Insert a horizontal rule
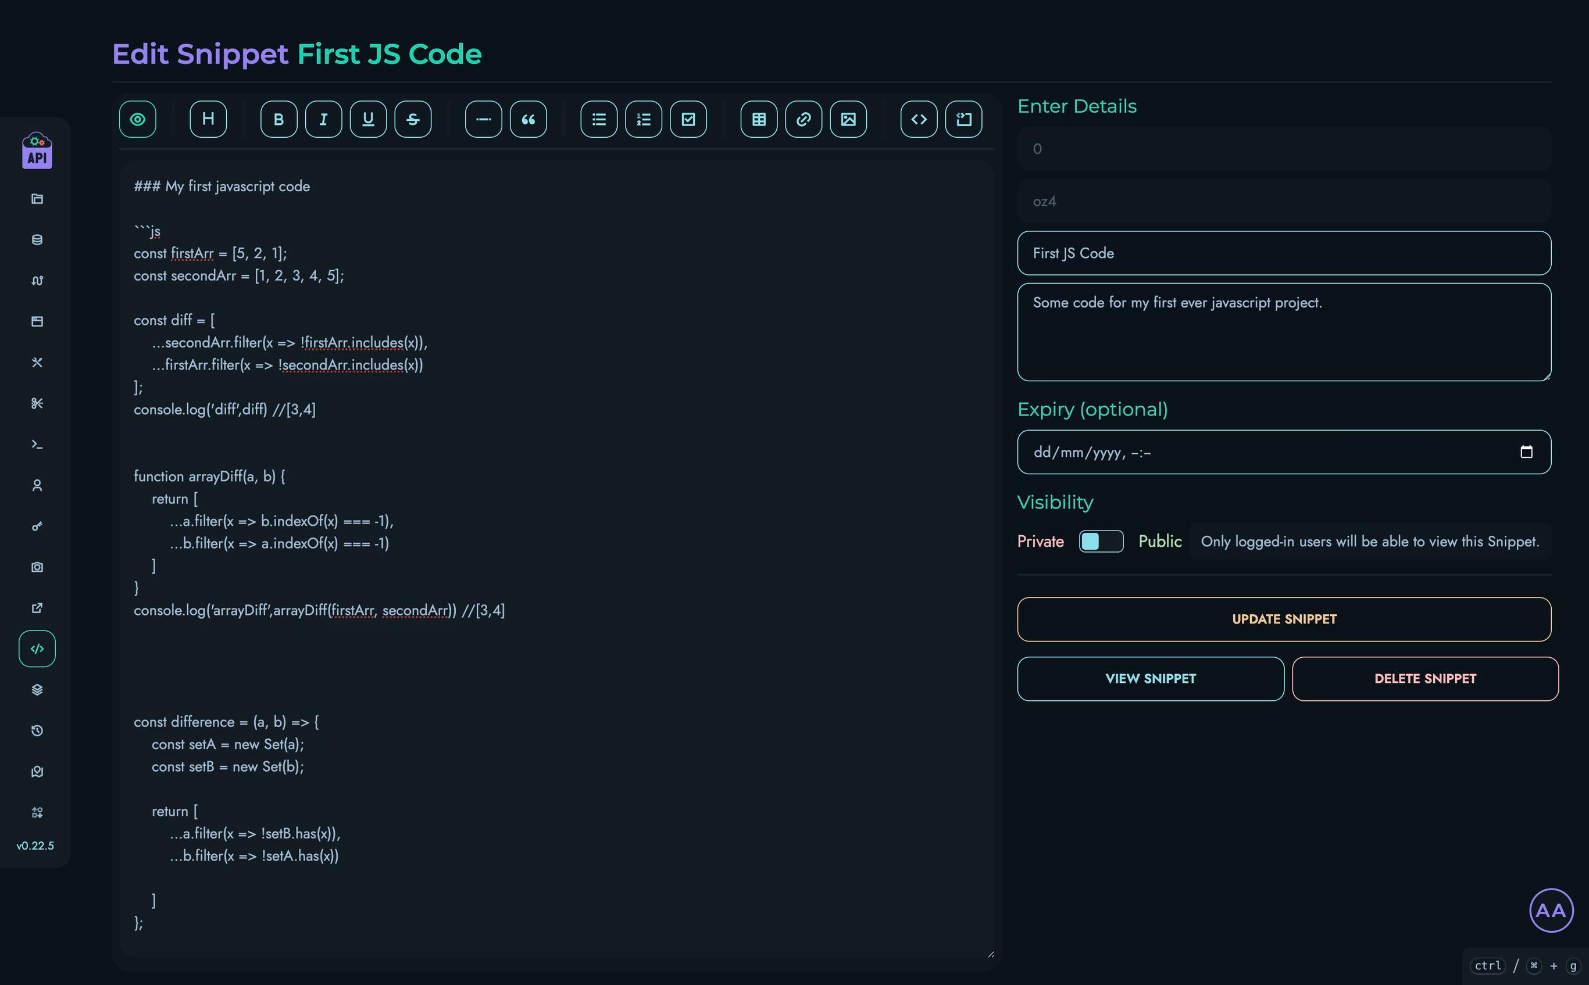Viewport: 1589px width, 985px height. [x=484, y=119]
